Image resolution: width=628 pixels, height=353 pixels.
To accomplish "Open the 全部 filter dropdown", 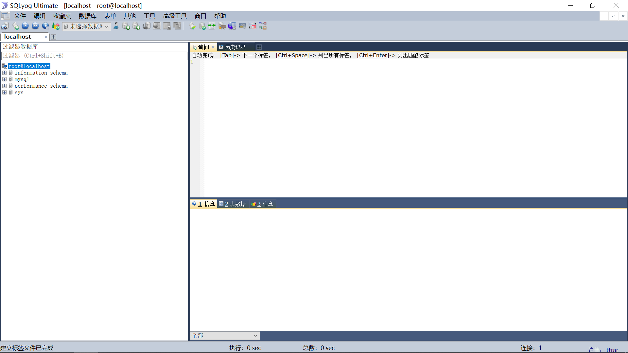I will click(x=225, y=336).
